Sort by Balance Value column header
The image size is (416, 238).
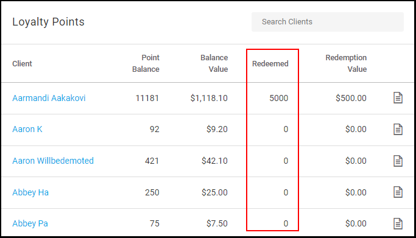(x=214, y=63)
